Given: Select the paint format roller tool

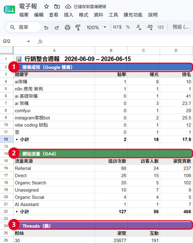Looking at the screenshot, I should [x=78, y=27].
